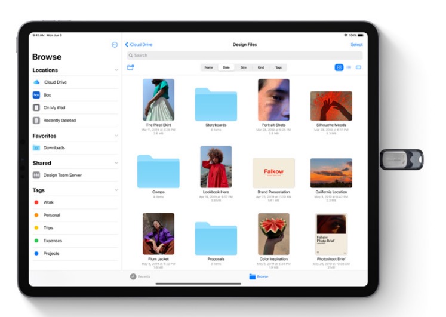Collapse the Tags section
The width and height of the screenshot is (446, 317).
(116, 190)
